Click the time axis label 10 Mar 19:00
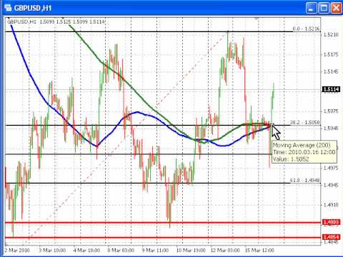Screen dimensions: 343x257 tap(191, 251)
